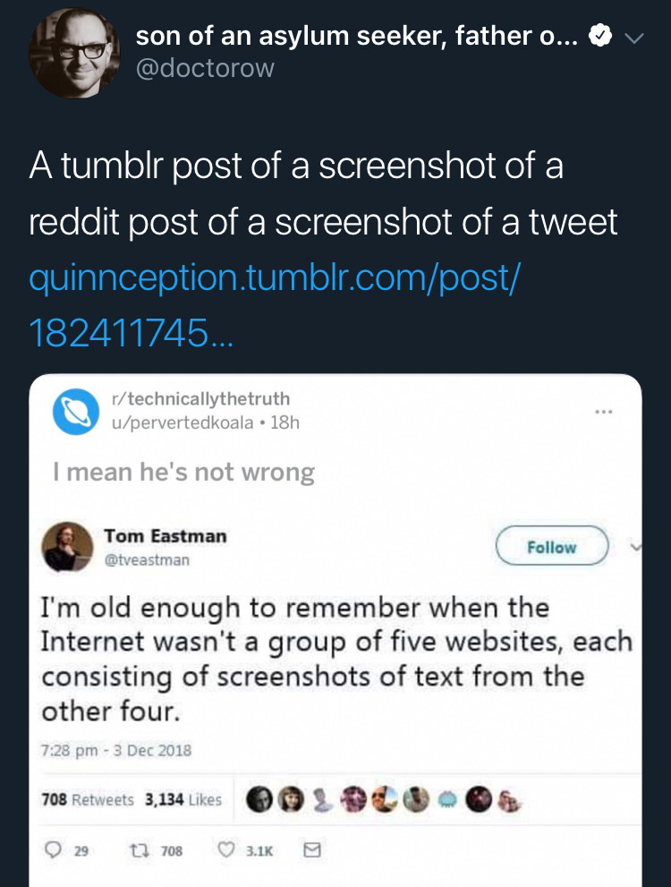The image size is (671, 887).
Task: Expand the tweet options chevron at top
Action: pos(634,38)
